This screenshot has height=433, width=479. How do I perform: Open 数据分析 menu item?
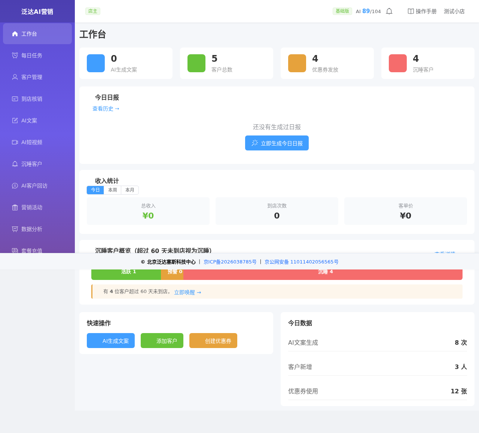point(37,229)
